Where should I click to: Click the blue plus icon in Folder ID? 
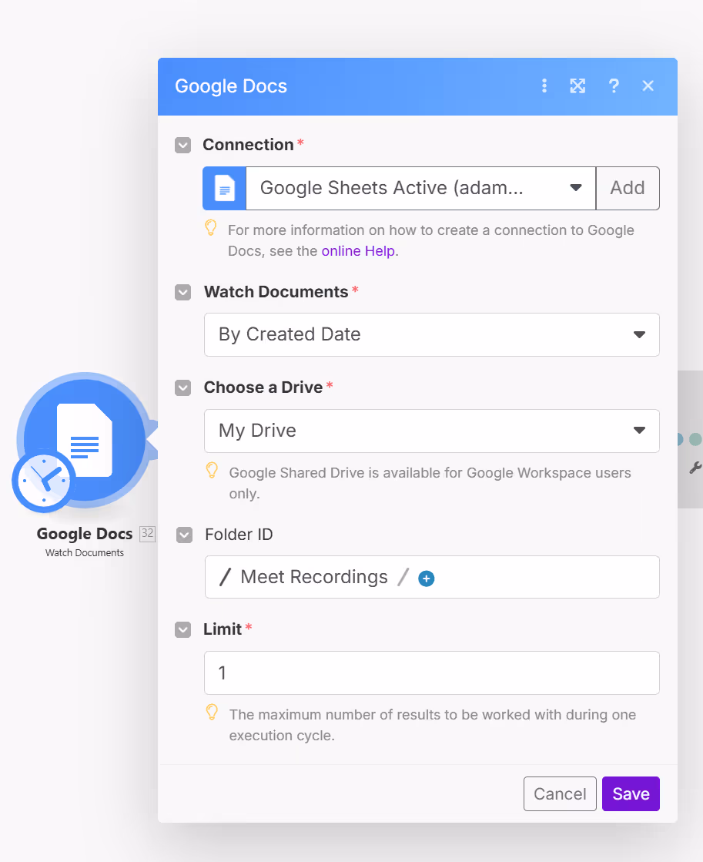tap(426, 579)
